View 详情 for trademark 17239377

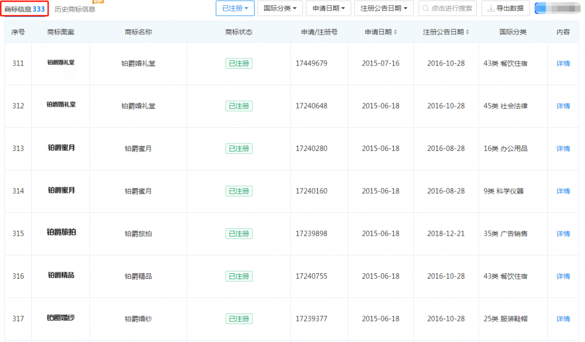(x=563, y=319)
